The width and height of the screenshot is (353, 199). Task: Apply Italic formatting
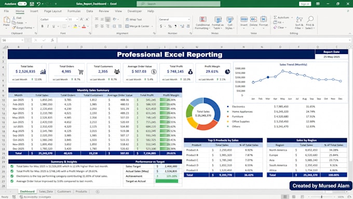click(x=48, y=26)
